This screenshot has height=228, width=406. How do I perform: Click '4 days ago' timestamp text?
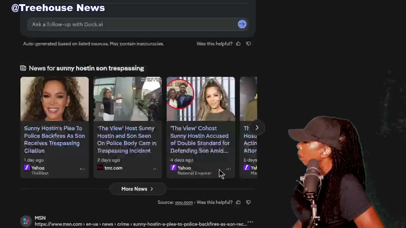coord(182,160)
